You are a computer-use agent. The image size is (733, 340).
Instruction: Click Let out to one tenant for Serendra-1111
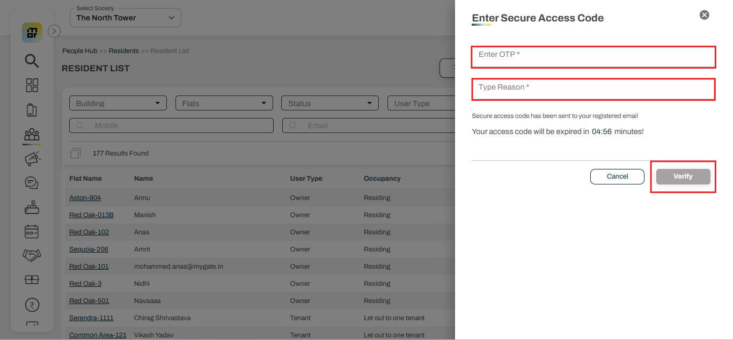(394, 318)
